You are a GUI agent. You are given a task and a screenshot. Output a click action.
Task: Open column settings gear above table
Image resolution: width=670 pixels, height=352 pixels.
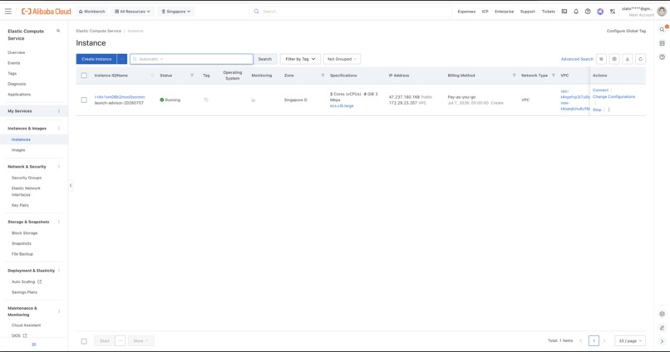pyautogui.click(x=614, y=59)
